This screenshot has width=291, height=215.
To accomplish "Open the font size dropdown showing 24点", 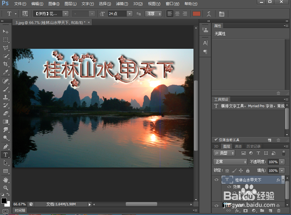I will [x=130, y=14].
